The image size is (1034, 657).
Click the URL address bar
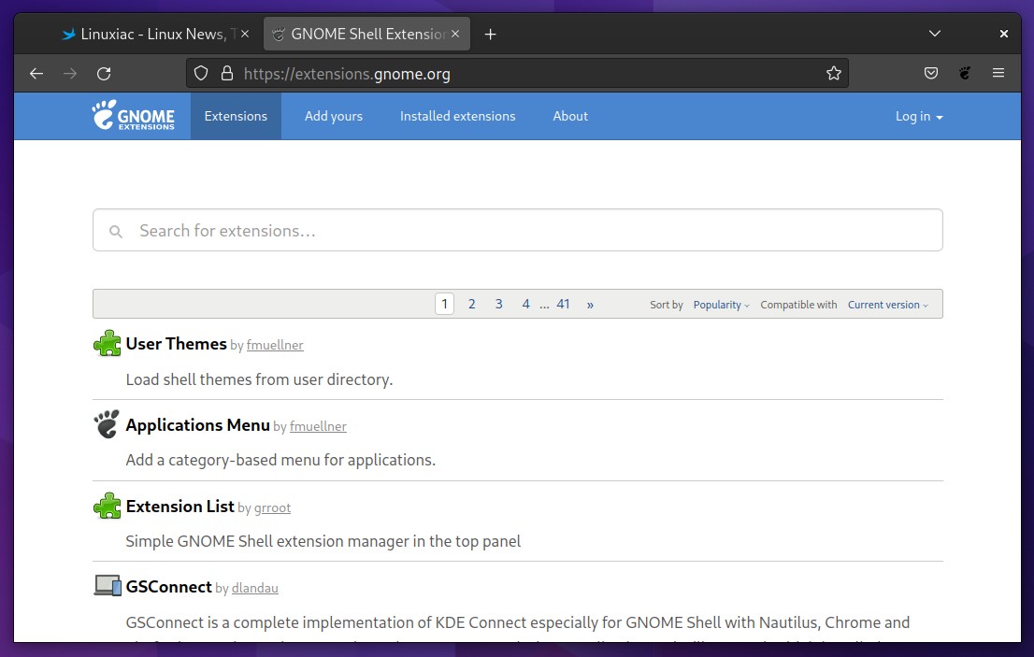(518, 73)
